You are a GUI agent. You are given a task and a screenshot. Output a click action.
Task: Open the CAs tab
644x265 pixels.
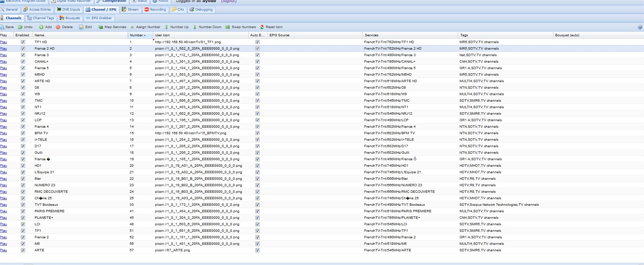click(x=178, y=10)
